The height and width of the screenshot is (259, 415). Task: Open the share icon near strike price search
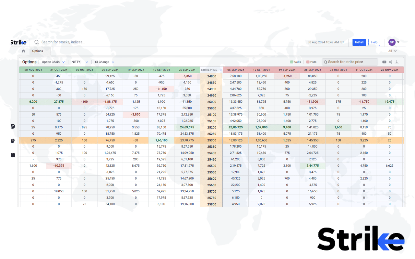point(390,62)
